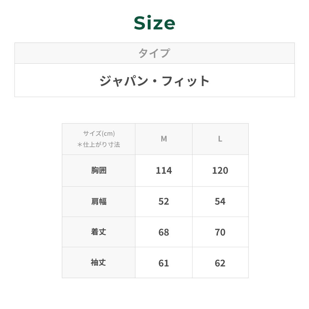Image resolution: width=309 pixels, height=309 pixels.
Task: Click the L shoulder width value 54
Action: 220,201
